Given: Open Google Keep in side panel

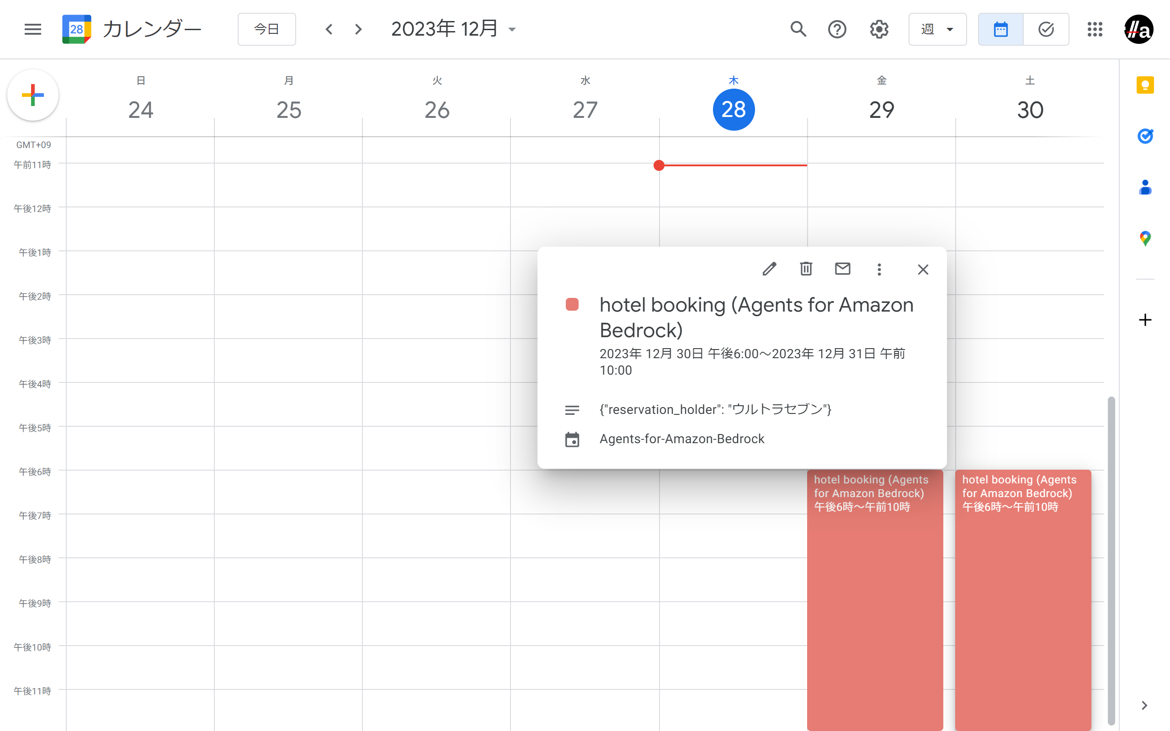Looking at the screenshot, I should (x=1144, y=85).
